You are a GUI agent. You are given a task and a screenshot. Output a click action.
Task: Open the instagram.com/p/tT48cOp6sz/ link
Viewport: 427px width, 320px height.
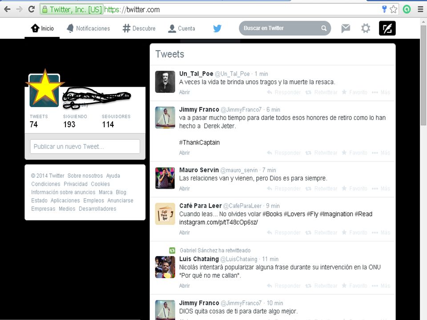[218, 222]
